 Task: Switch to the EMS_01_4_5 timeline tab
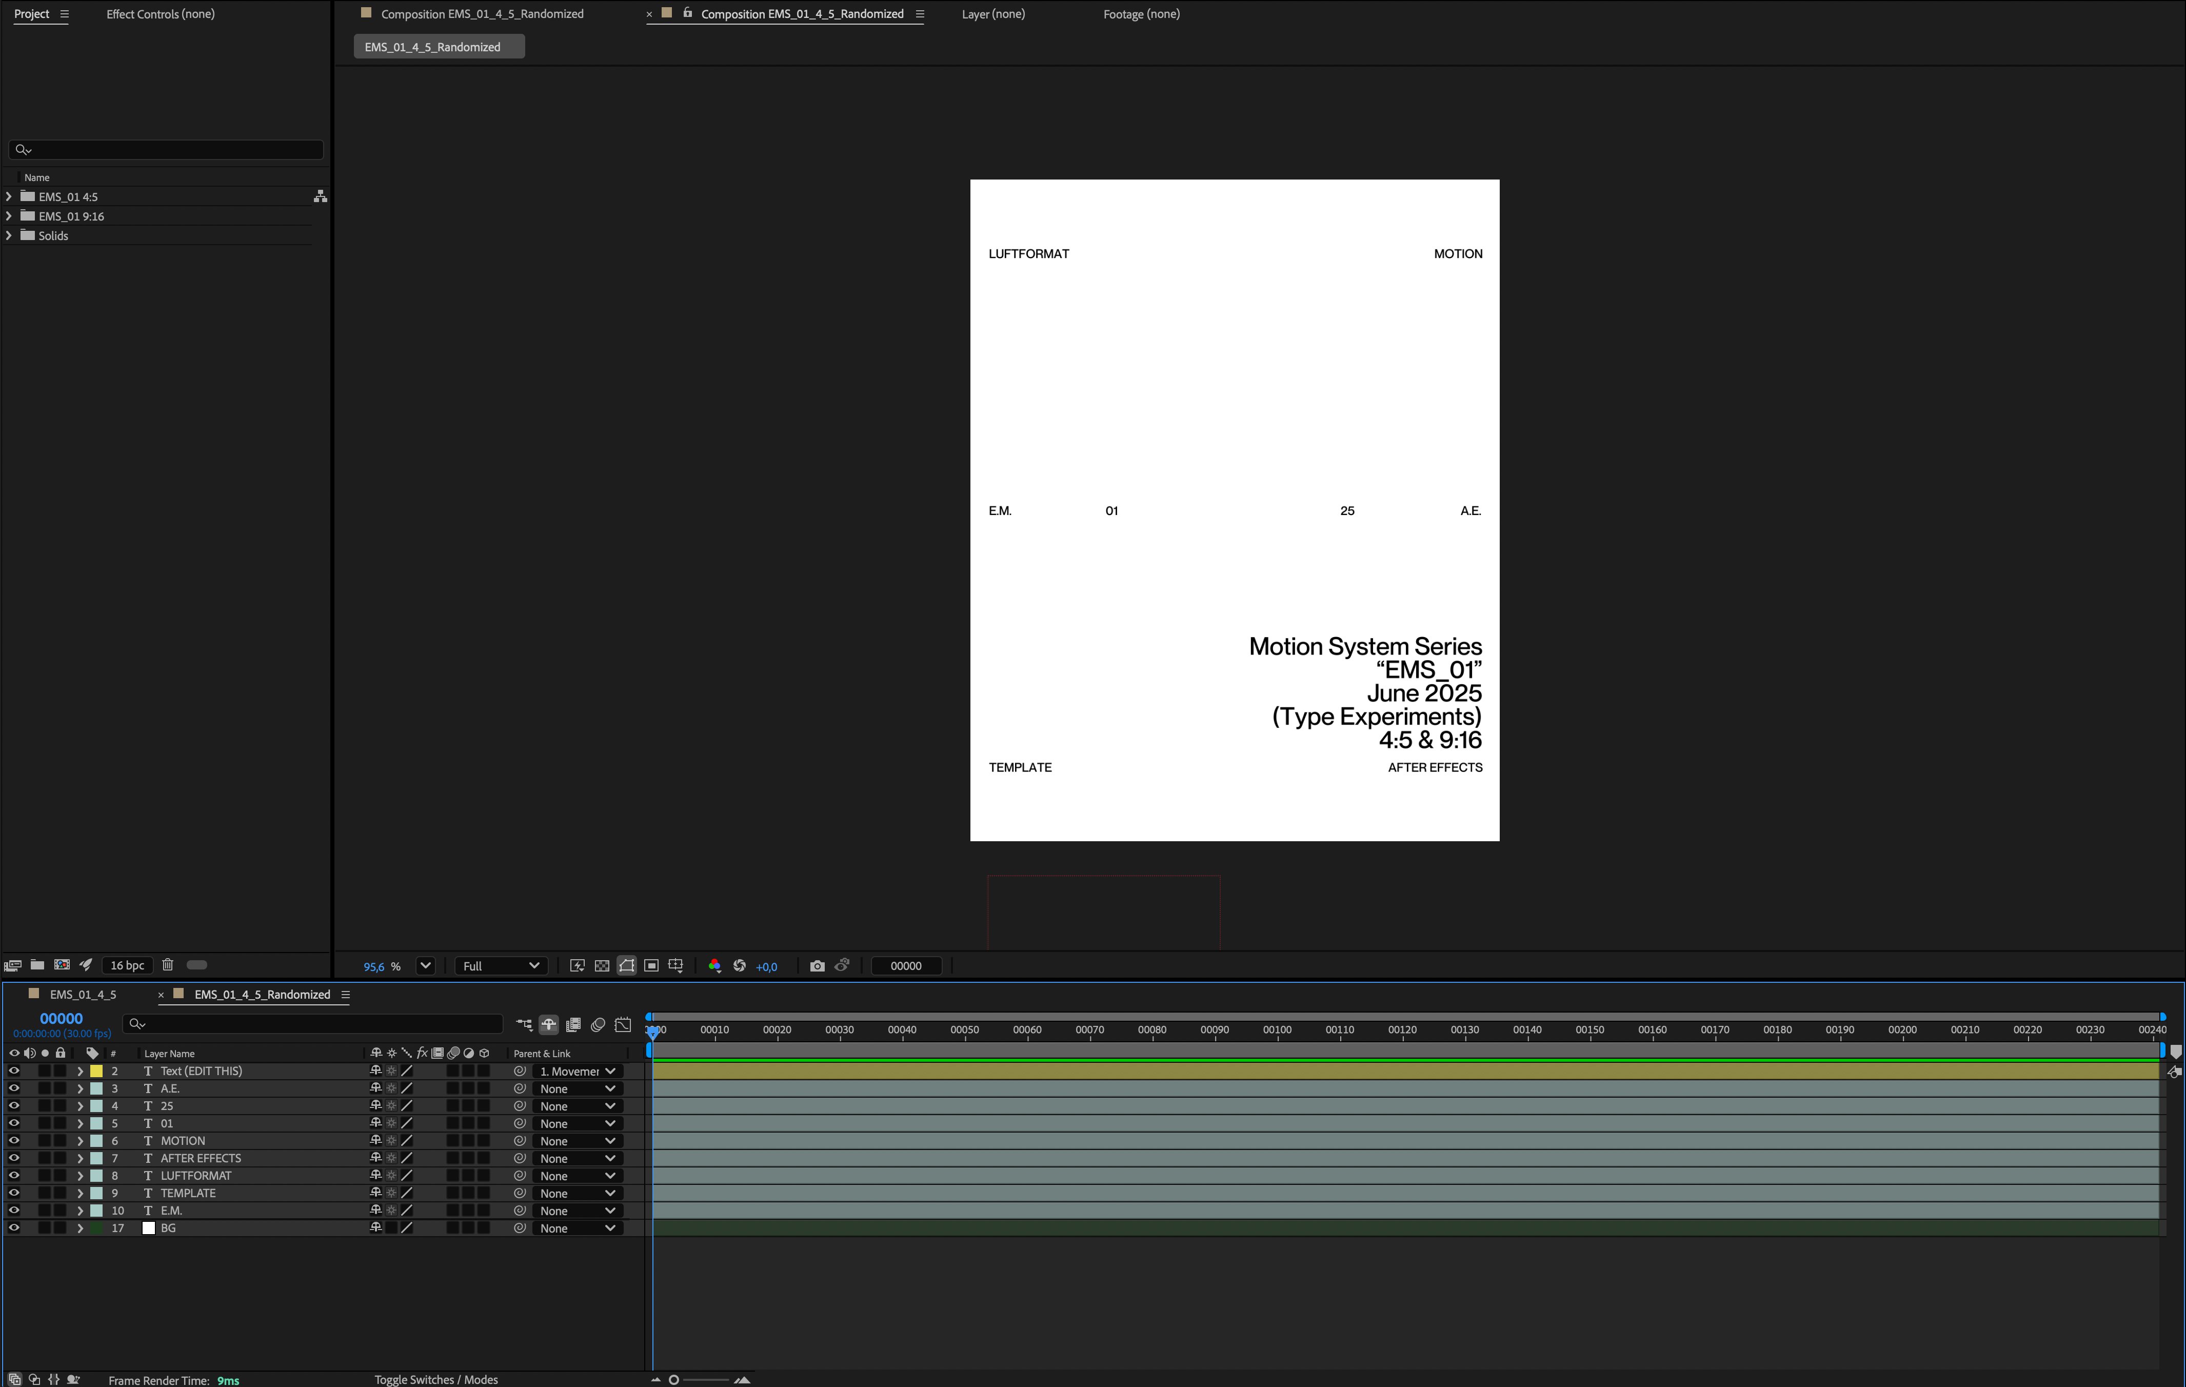[83, 994]
